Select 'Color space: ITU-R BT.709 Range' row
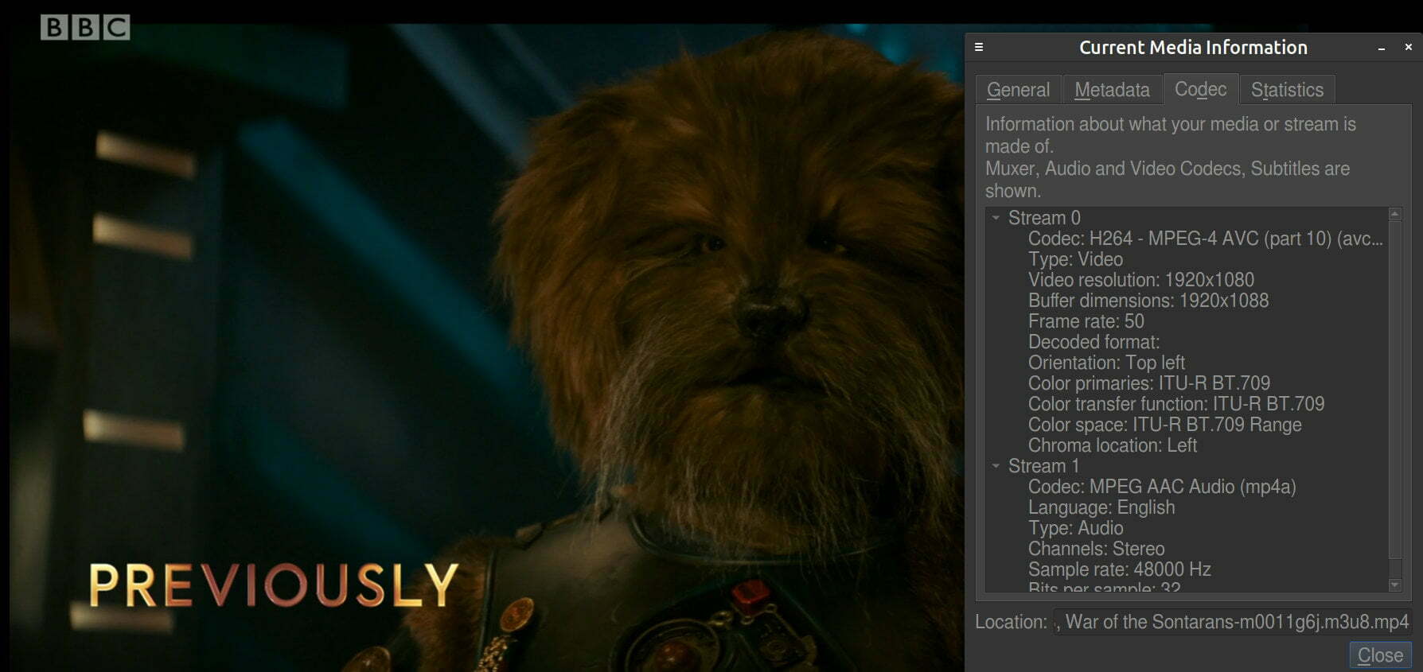This screenshot has width=1423, height=672. point(1187,424)
